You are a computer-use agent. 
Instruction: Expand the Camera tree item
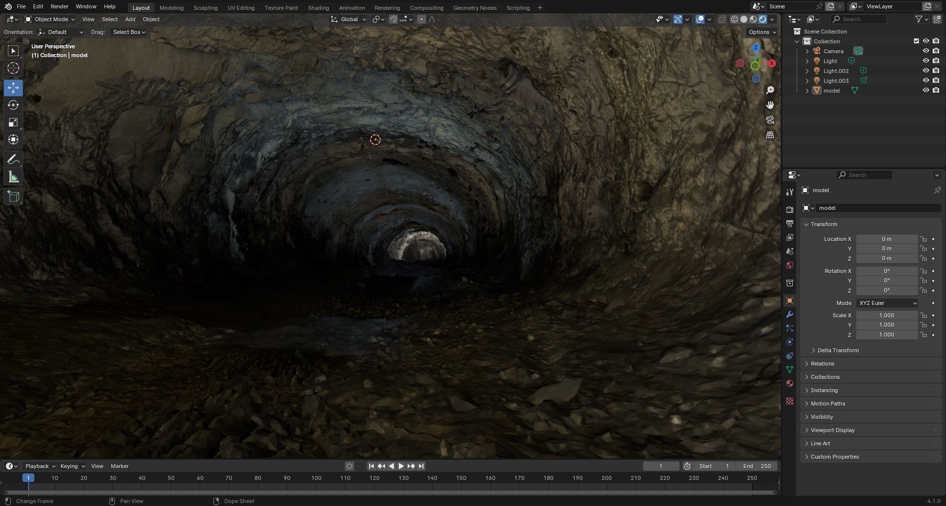point(807,51)
